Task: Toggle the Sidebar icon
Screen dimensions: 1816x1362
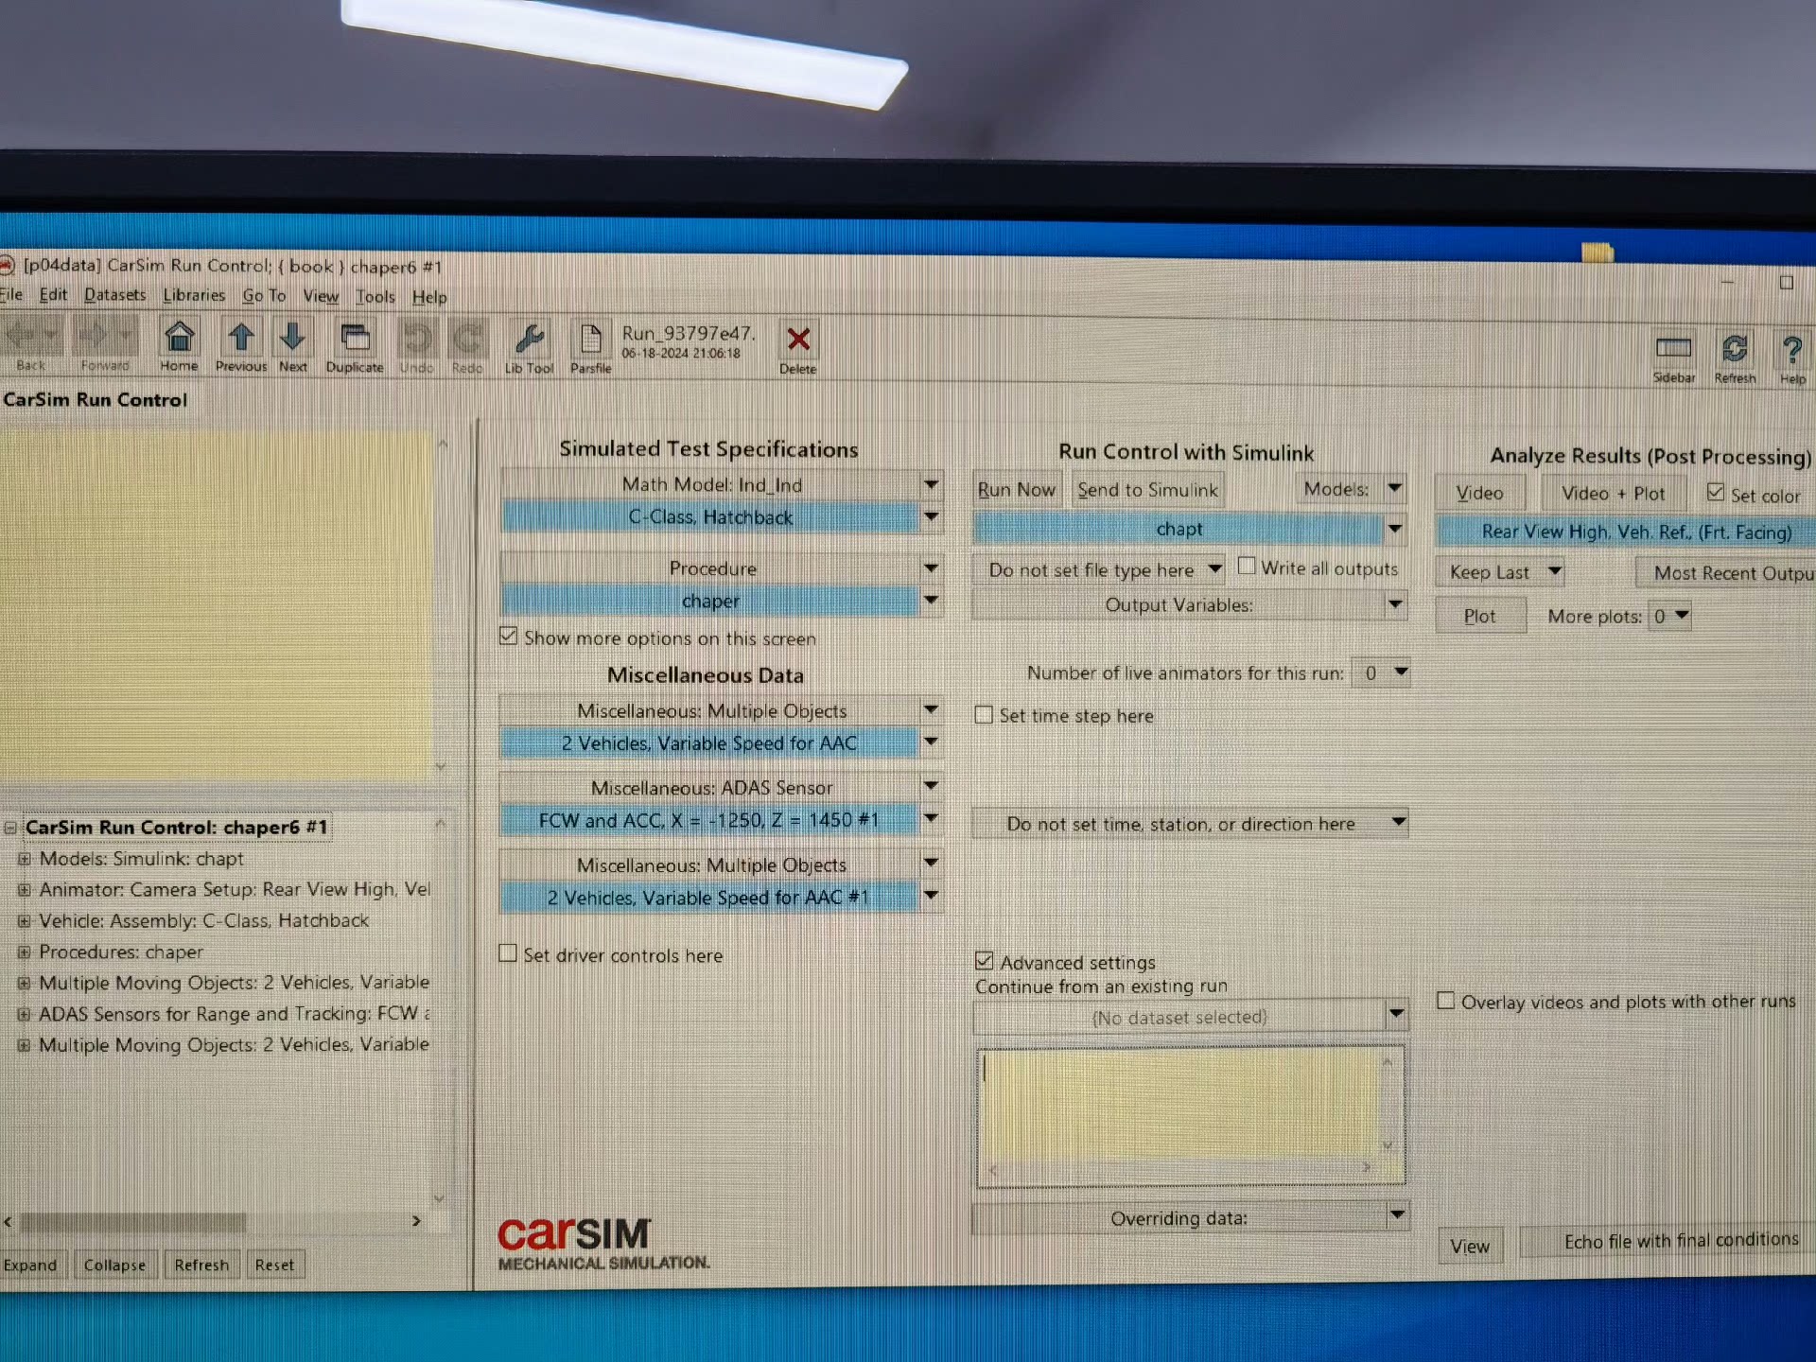Action: 1673,349
